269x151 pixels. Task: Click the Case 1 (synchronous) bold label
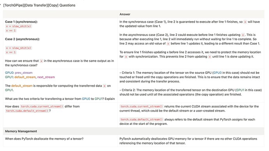pos(21,22)
